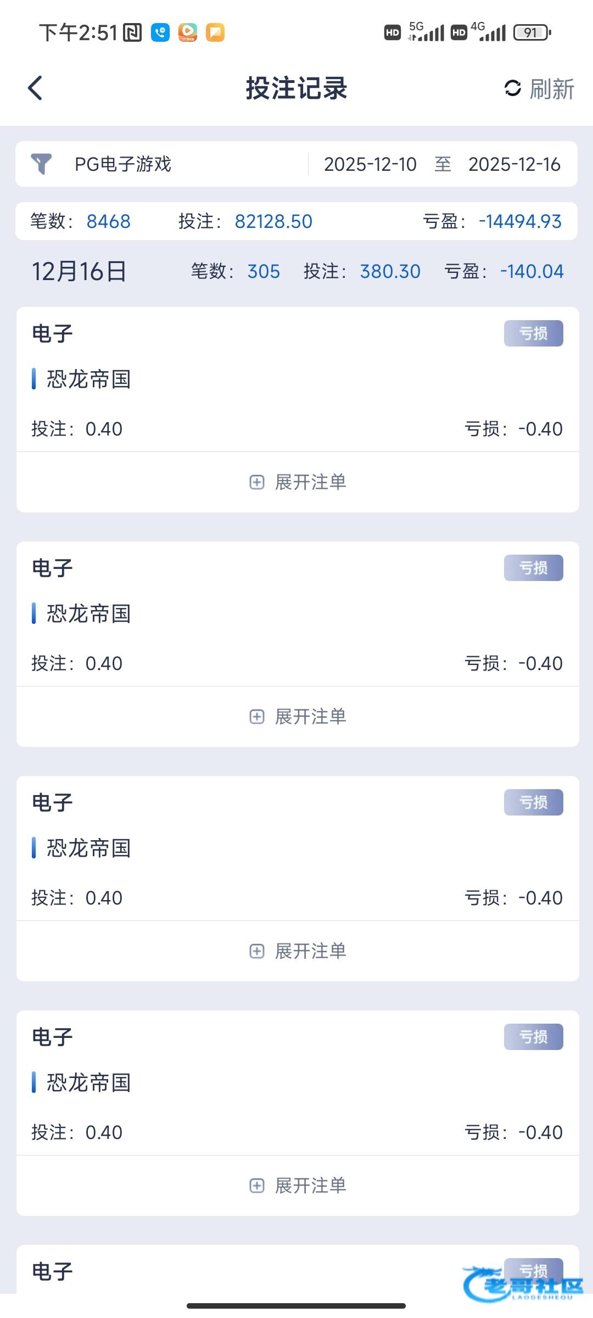Screen dimensions: 593x1318
Task: Tap the blue phone app notification icon
Action: 160,32
